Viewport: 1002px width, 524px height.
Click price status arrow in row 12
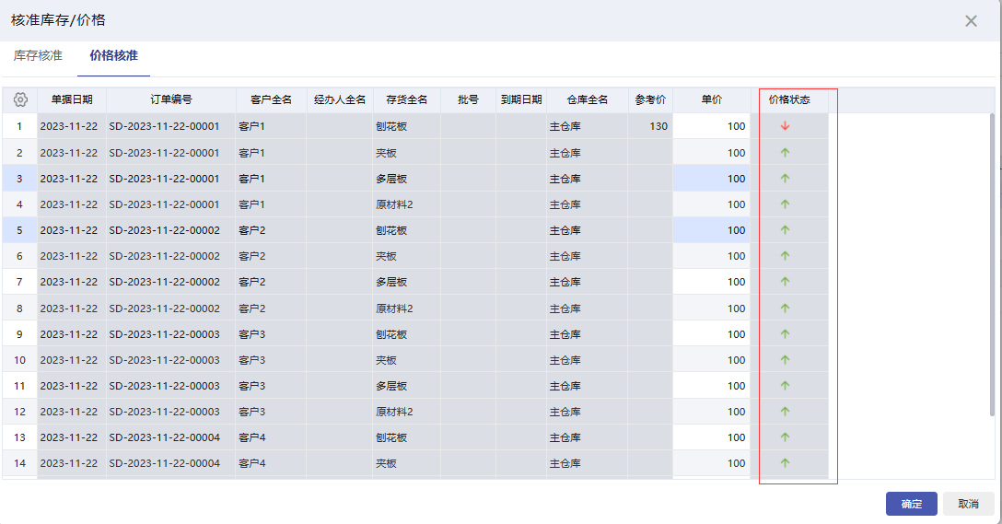coord(786,412)
